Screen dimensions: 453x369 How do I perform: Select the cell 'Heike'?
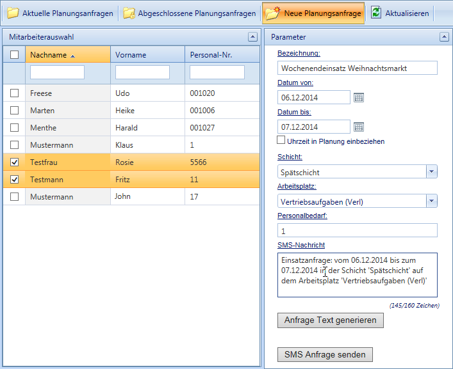147,111
